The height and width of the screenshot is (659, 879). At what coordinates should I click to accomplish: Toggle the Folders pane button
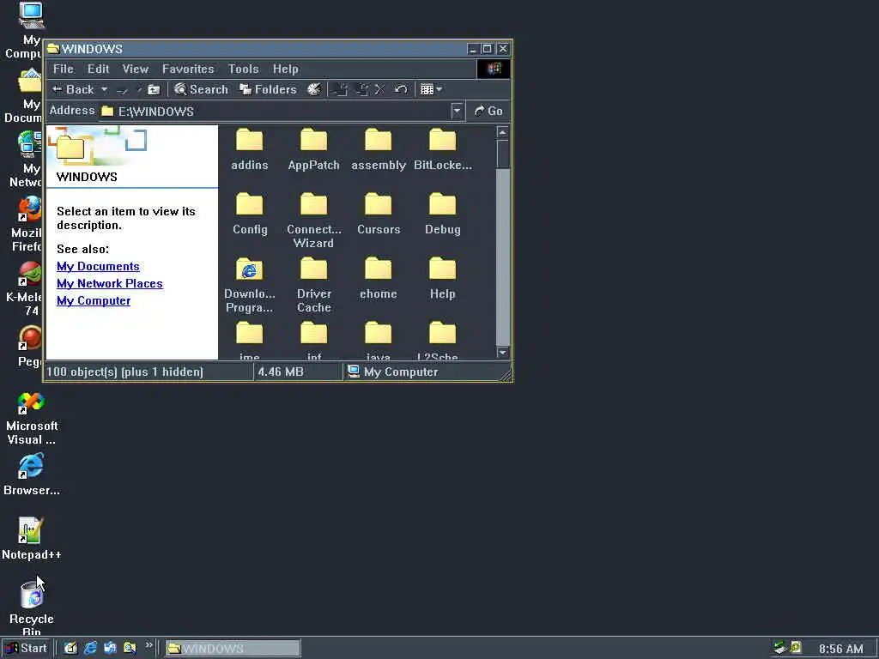(x=268, y=89)
